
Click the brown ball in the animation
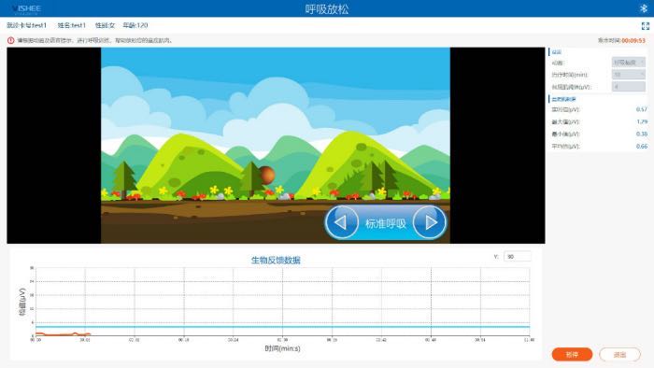[x=266, y=175]
